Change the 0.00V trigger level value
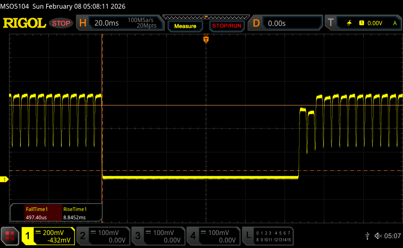Screen dimensions: 403x248 (x=375, y=23)
